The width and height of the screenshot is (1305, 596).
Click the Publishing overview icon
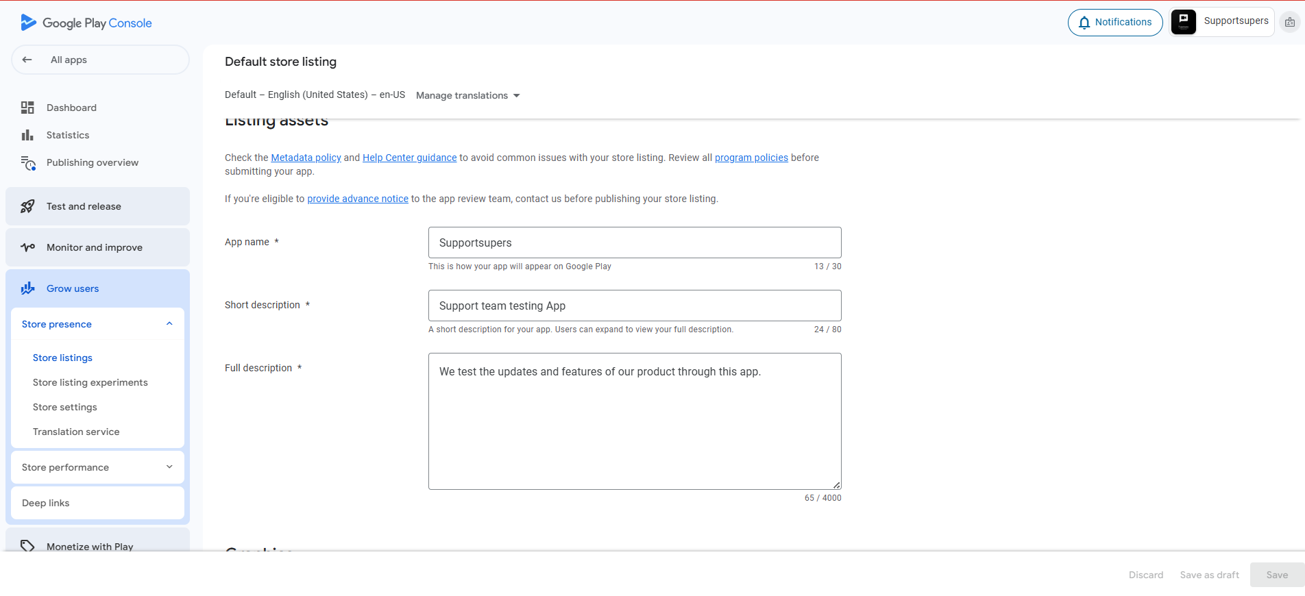[28, 163]
